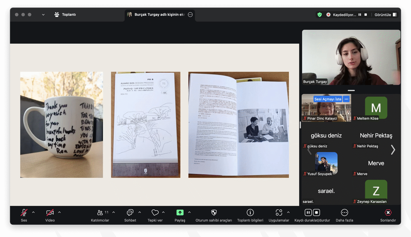Open Daha fazla ellipsis menu
411x237 pixels.
344,213
